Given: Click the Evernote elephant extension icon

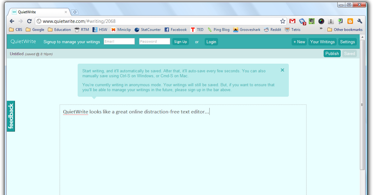Looking at the screenshot, I should coord(312,21).
